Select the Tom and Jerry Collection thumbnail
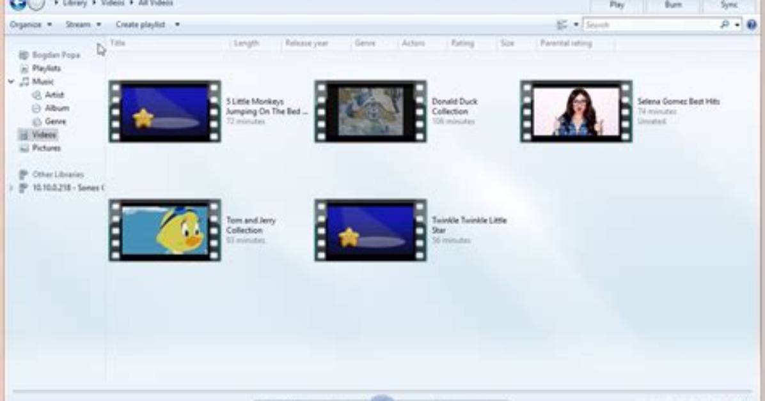The width and height of the screenshot is (765, 401). tap(165, 230)
